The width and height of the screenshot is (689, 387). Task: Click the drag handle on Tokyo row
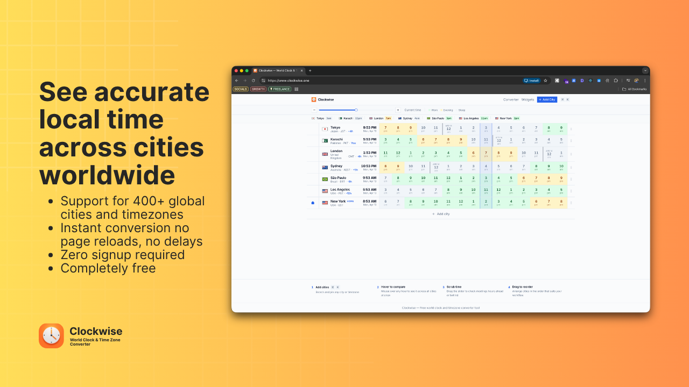[x=571, y=129]
